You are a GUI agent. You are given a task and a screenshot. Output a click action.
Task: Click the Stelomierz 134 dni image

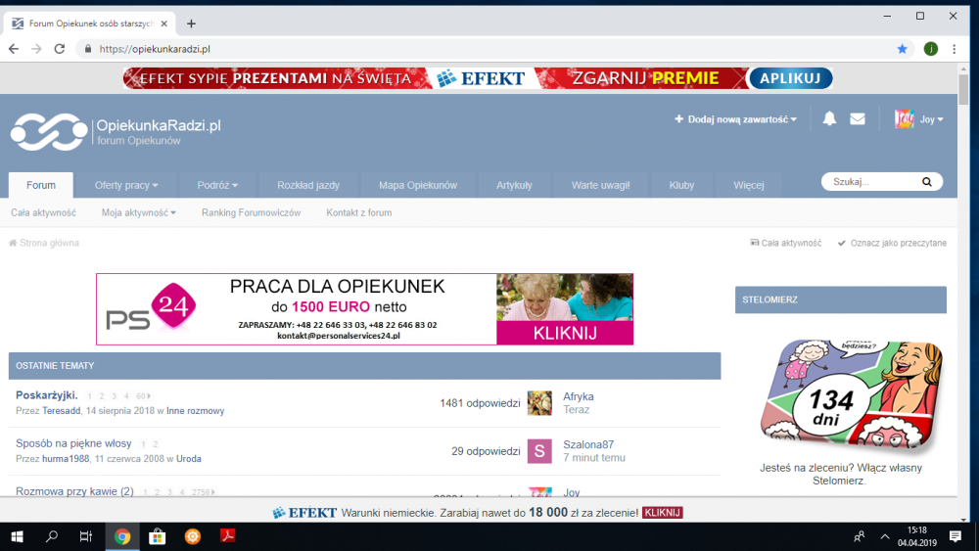(x=852, y=393)
